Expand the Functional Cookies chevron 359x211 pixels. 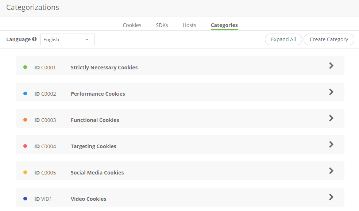tap(331, 118)
